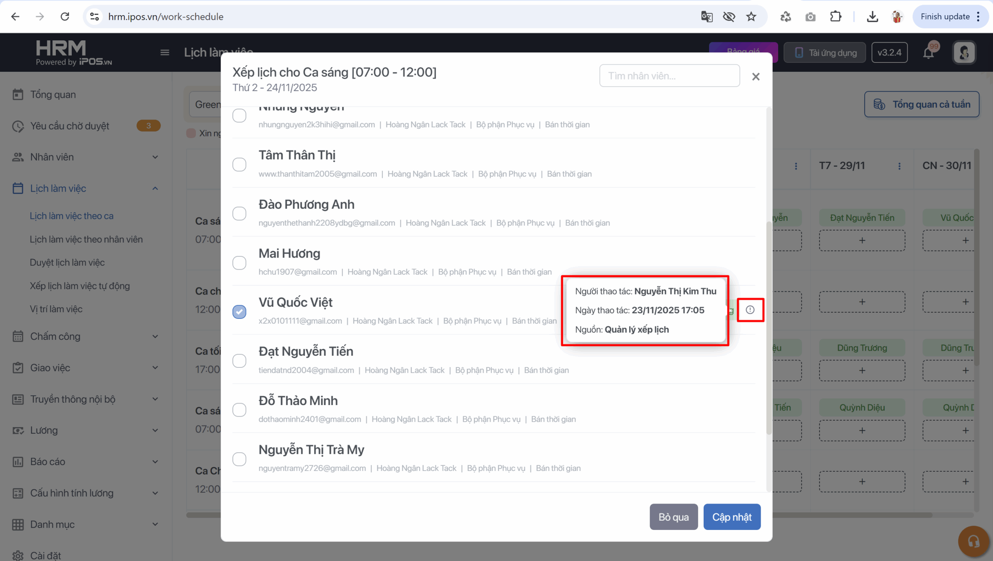Image resolution: width=993 pixels, height=561 pixels.
Task: Go to Yêu cầu chờ duyệt
Action: [70, 126]
